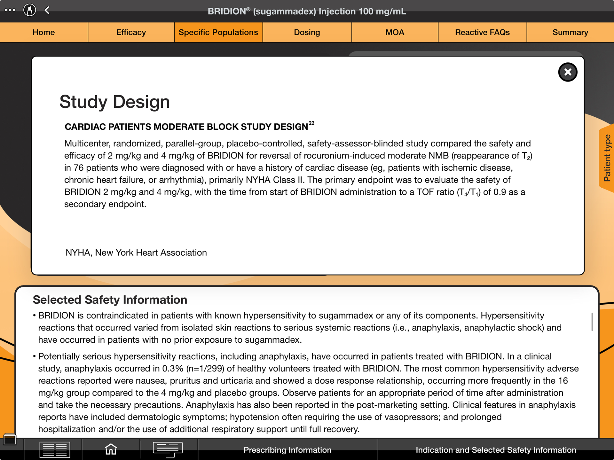Open Indication and Selected Safety Information
This screenshot has height=460, width=614.
pos(496,450)
